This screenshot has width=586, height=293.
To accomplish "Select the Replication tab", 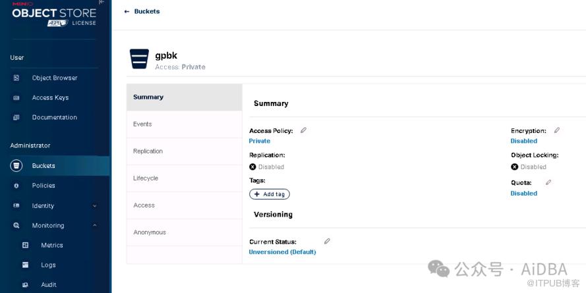I will [x=148, y=151].
